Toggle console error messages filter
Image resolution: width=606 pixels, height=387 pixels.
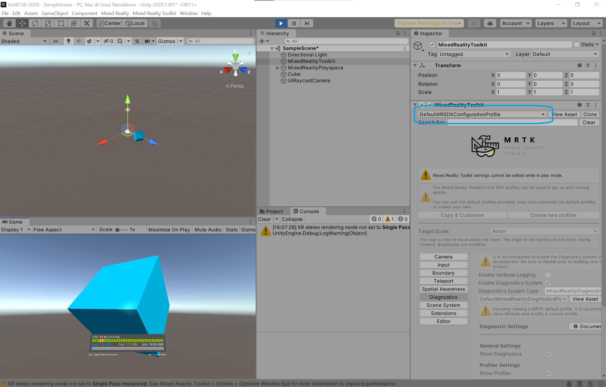point(403,219)
